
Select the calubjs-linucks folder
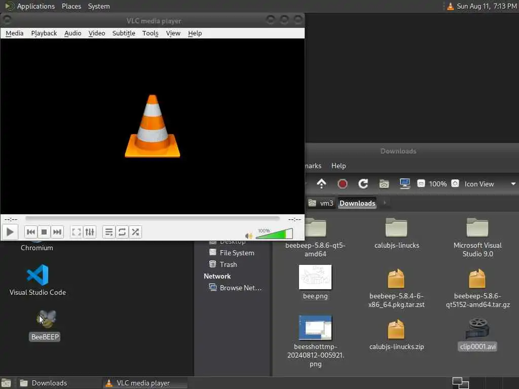click(396, 234)
